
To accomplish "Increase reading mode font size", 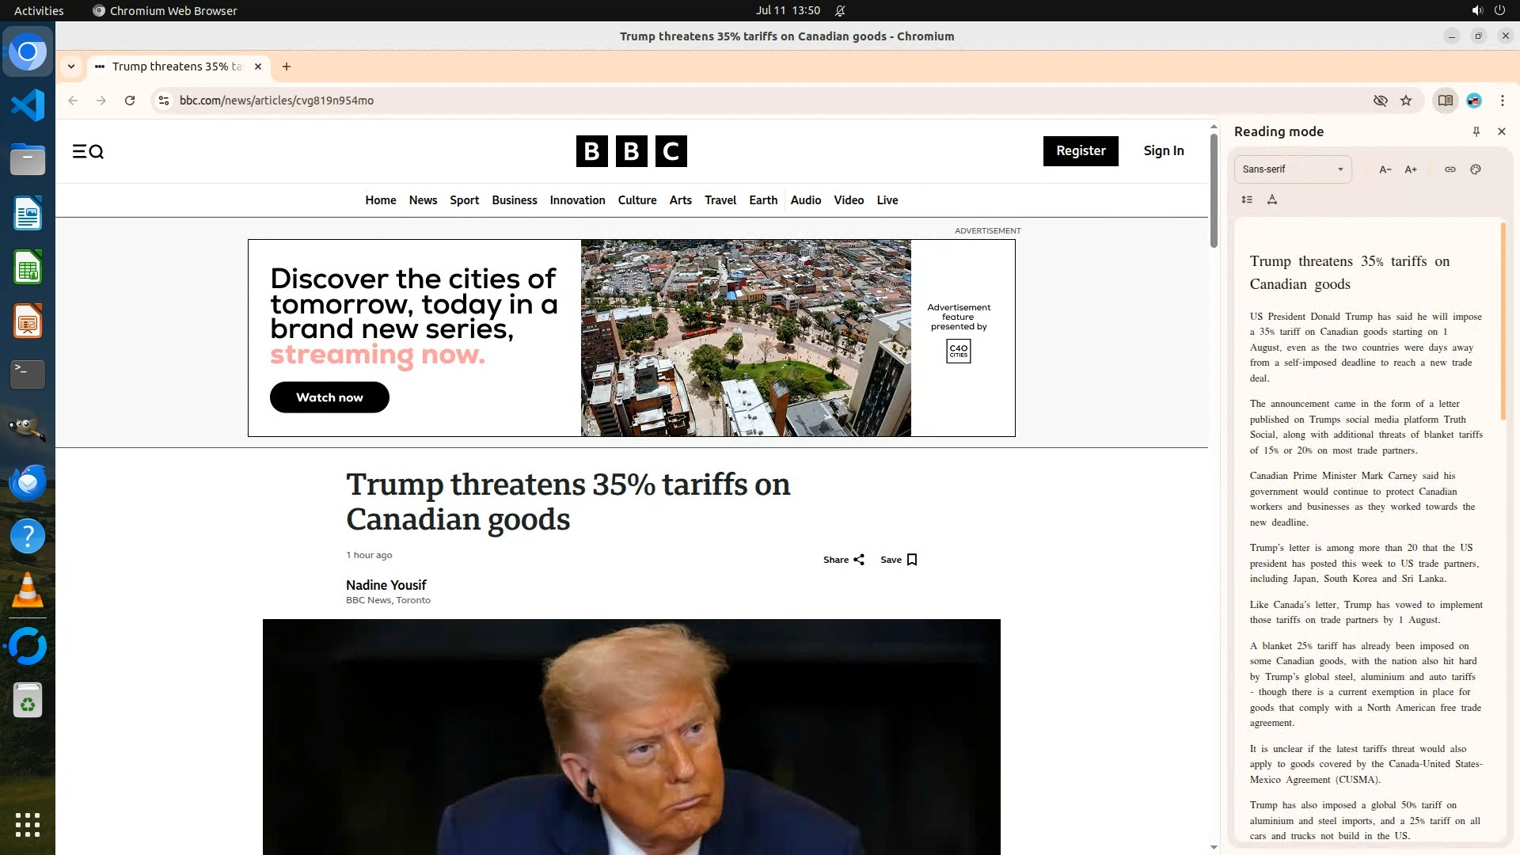I will pyautogui.click(x=1411, y=169).
